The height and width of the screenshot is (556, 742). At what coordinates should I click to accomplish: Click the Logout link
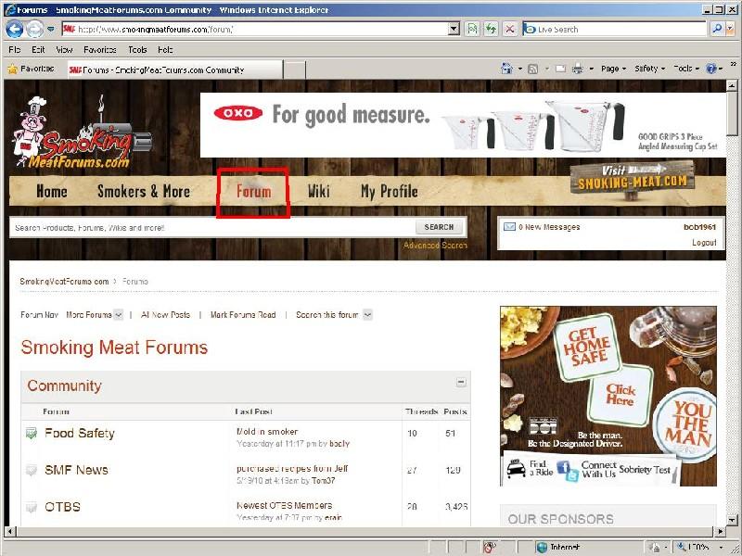(x=704, y=243)
